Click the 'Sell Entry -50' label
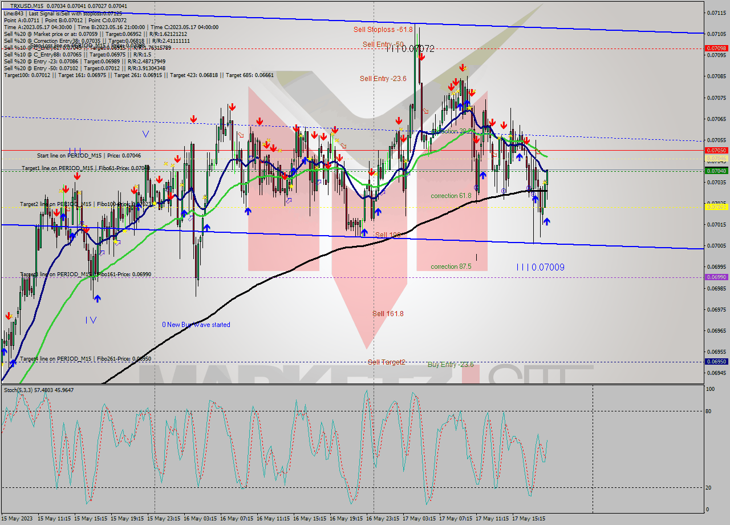Viewport: 730px width, 525px height. point(383,44)
